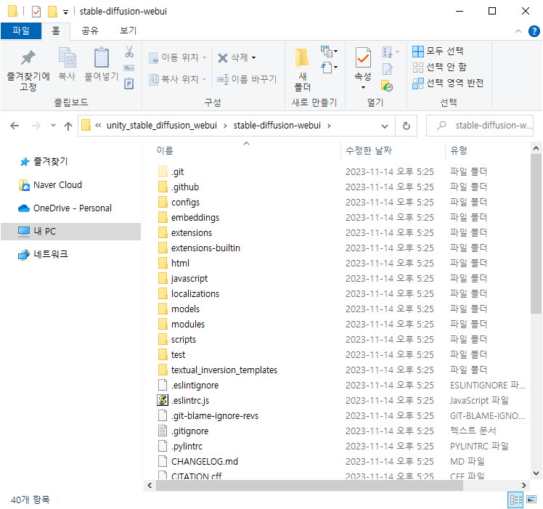Open 즐겨찾기 (Quick access) in sidebar
543x509 pixels.
[44, 161]
